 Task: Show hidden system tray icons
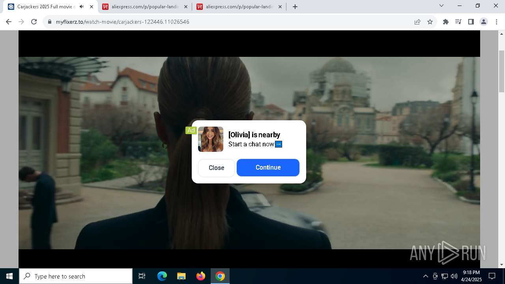point(425,276)
